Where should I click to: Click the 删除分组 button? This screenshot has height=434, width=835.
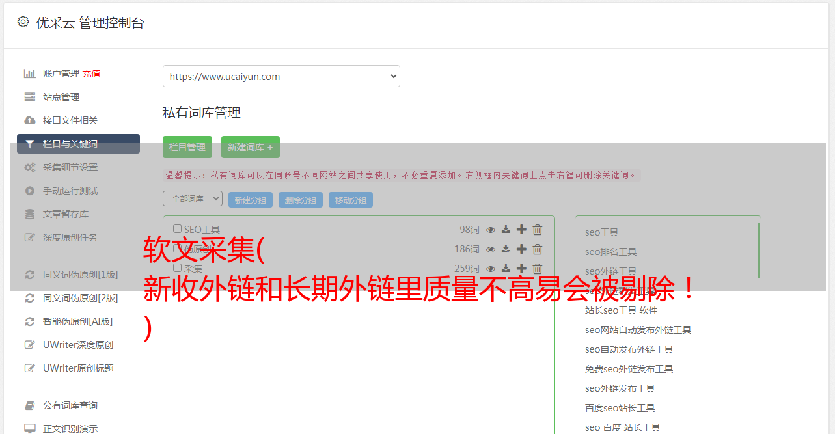[x=301, y=200]
